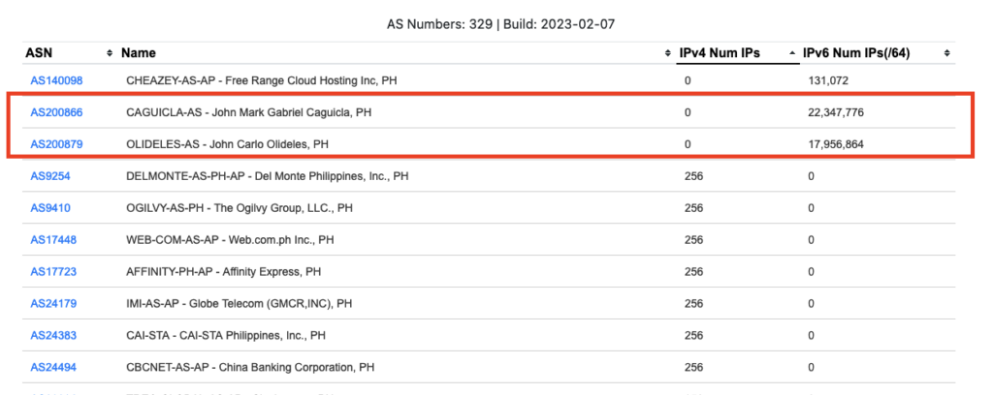Screen dimensions: 993x395
Task: Select the AS17448 link
Action: [53, 240]
